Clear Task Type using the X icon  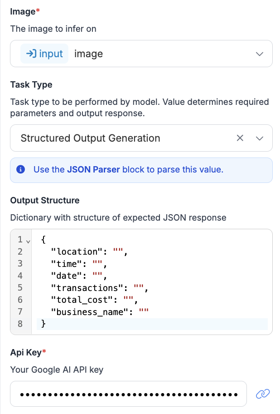coord(240,138)
